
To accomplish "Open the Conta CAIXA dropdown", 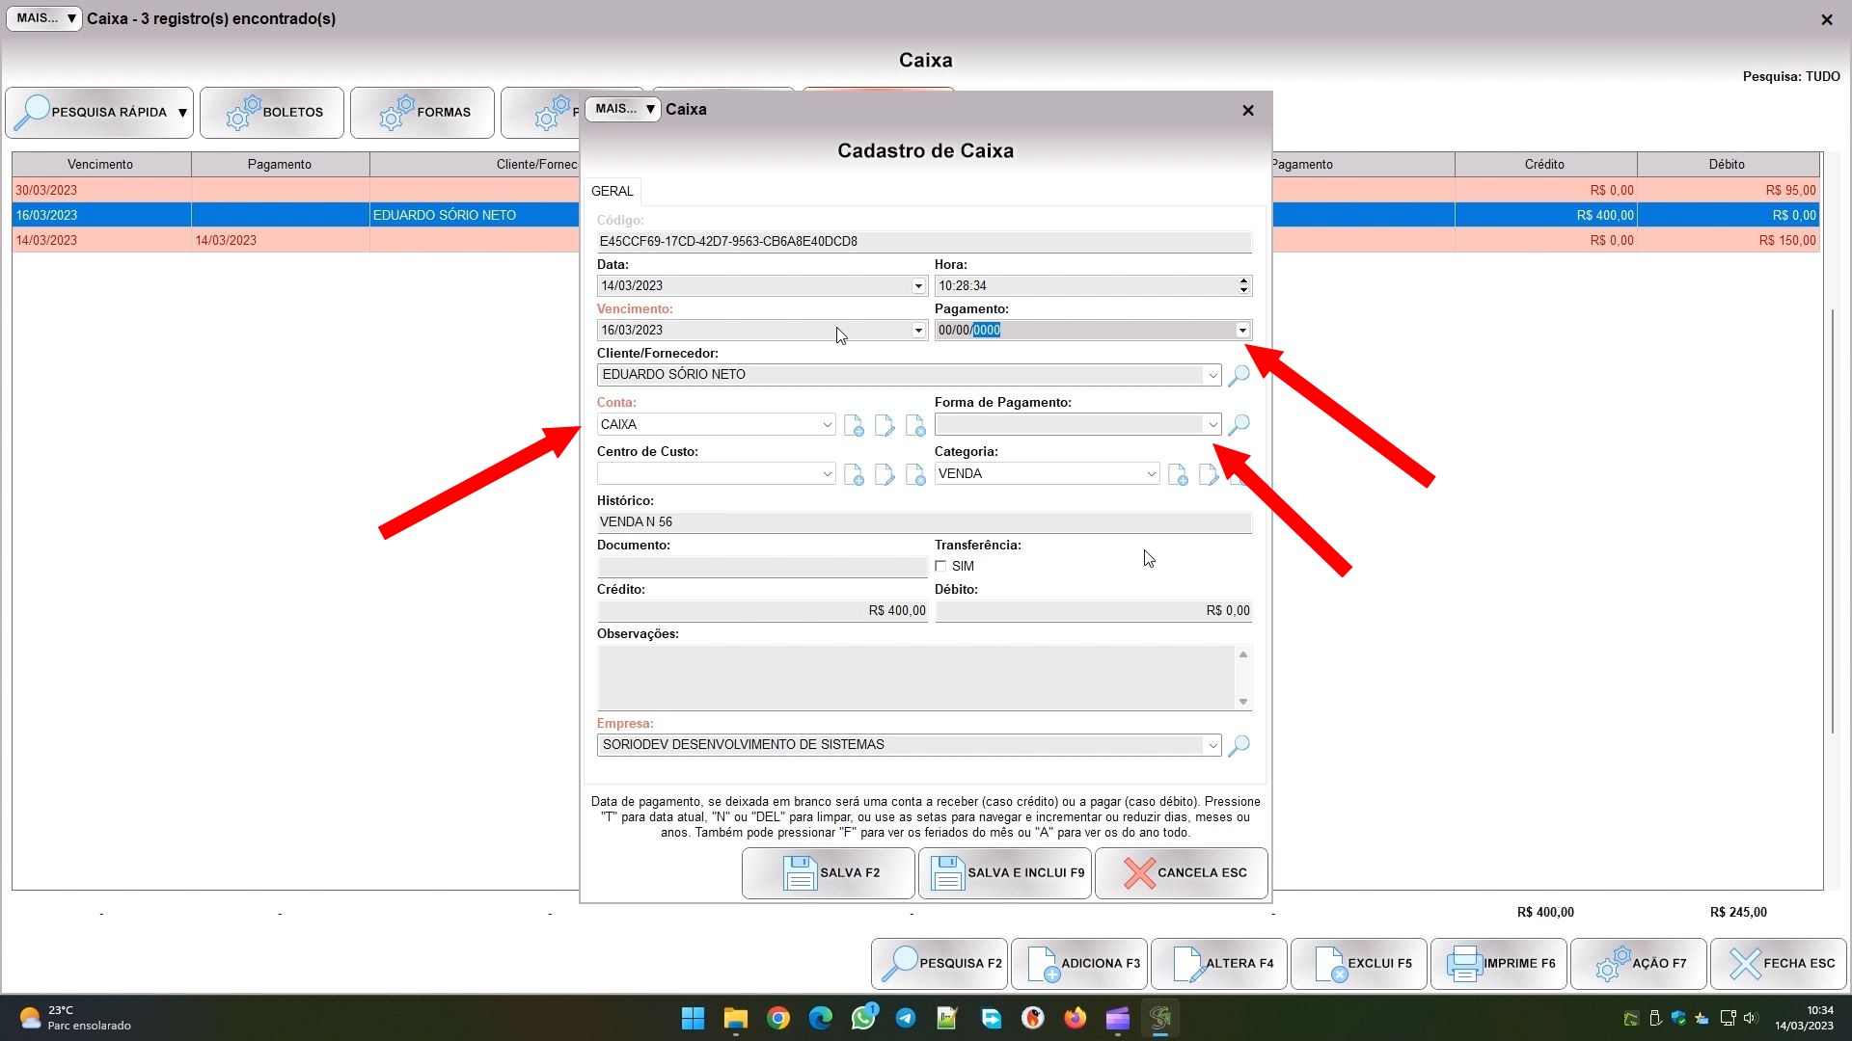I will click(827, 425).
